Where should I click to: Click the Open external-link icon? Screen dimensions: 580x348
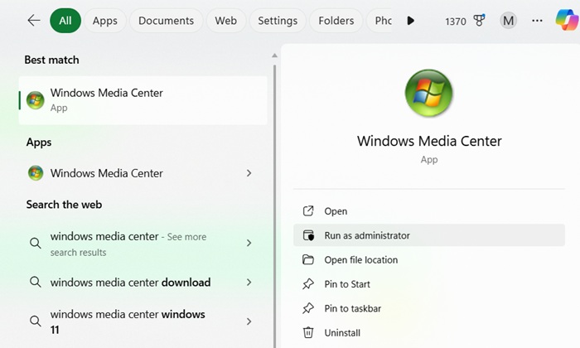(x=308, y=210)
